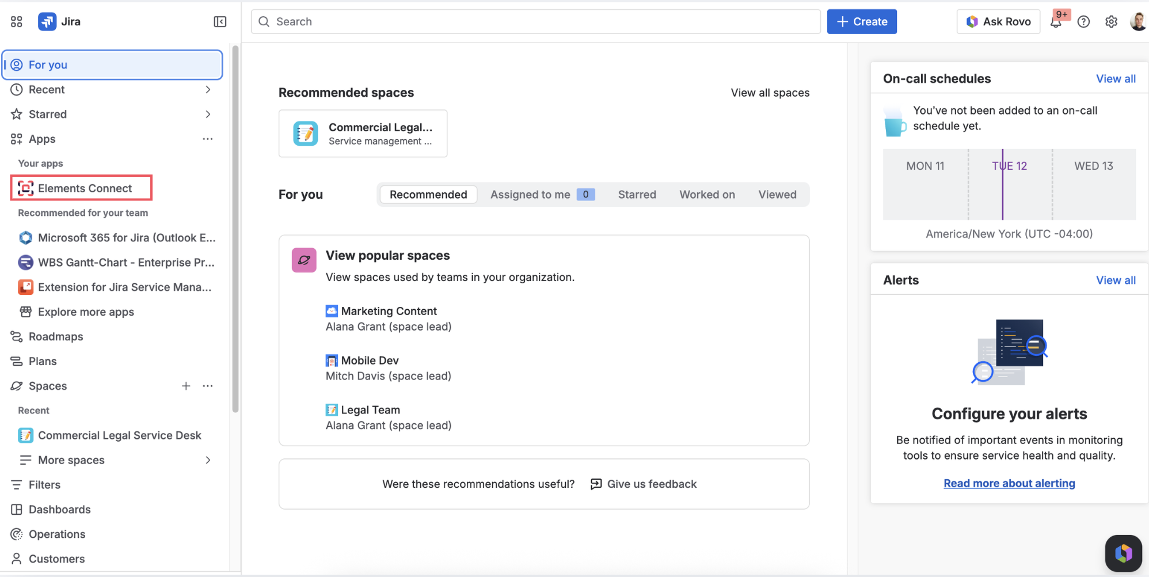
Task: Switch to the Worked on tab
Action: coord(707,195)
